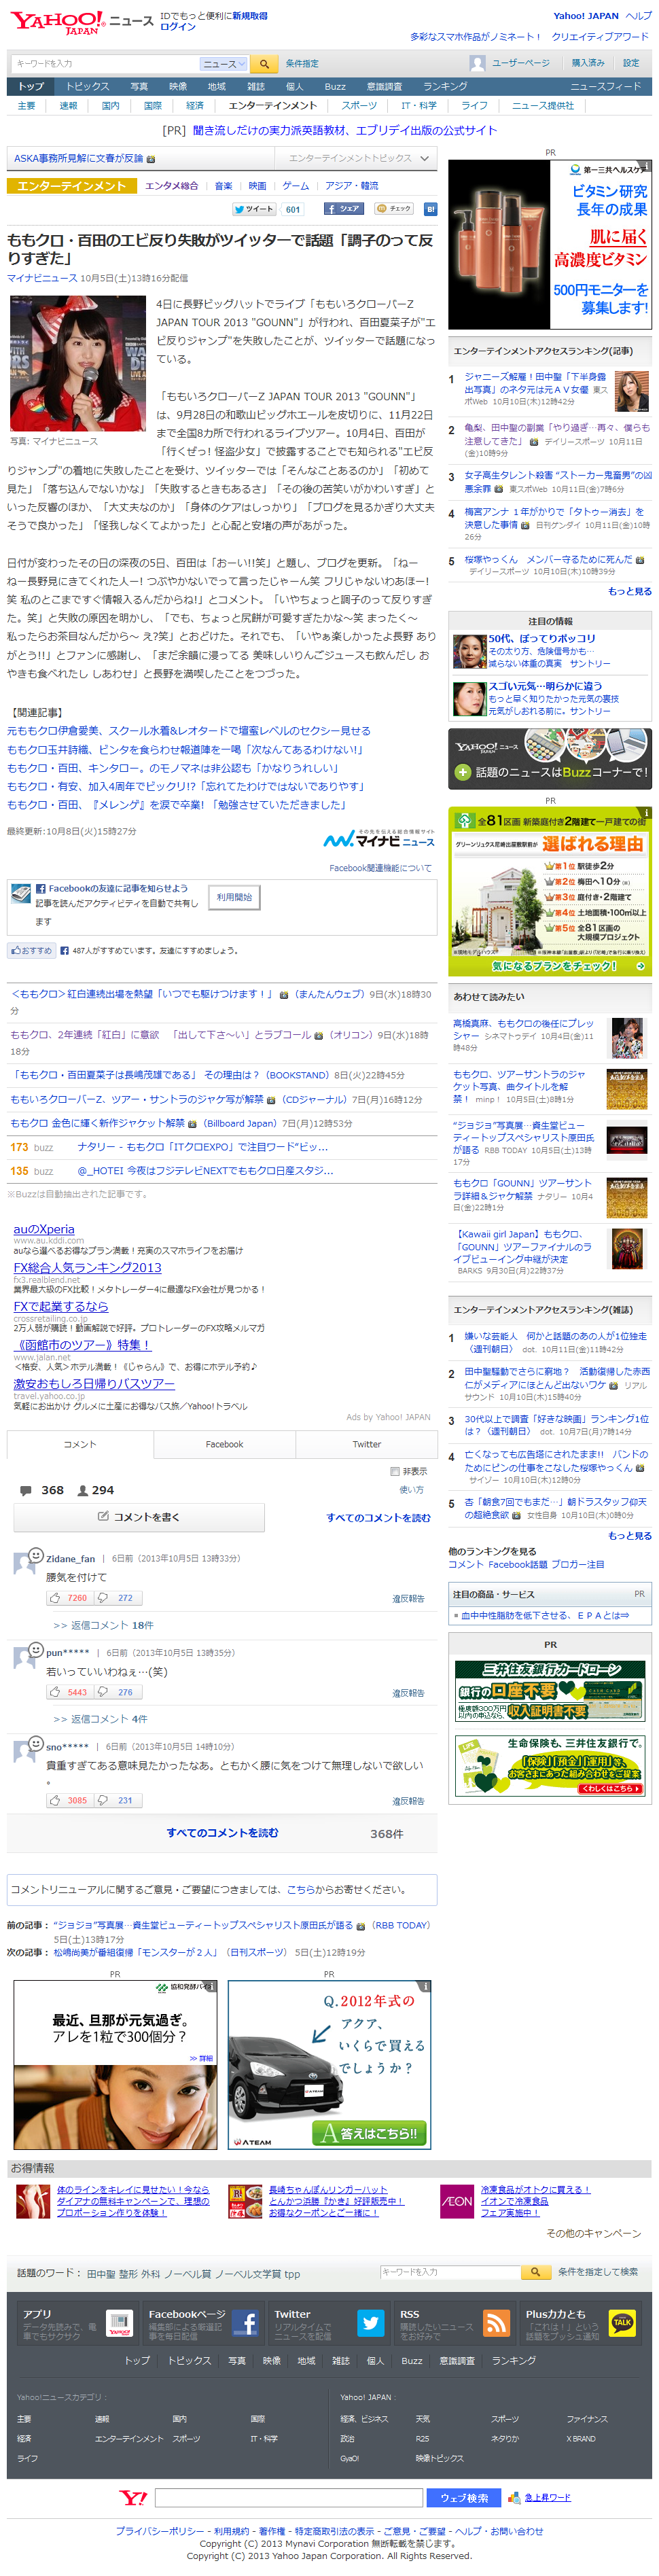Click the Hatena bookmark B! icon
Viewport: 659px width, 2576px height.
pos(430,209)
